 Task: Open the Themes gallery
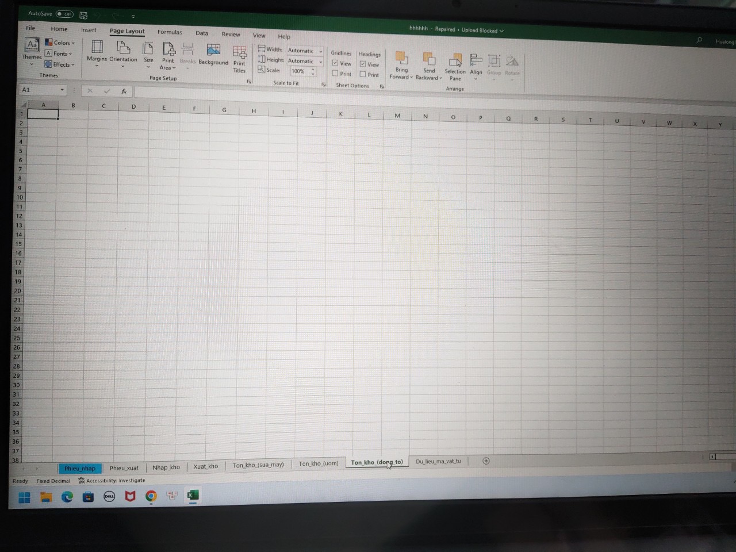point(32,51)
